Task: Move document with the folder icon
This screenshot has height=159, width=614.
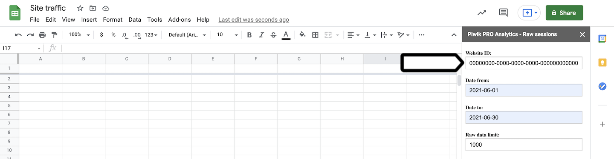Action: (93, 8)
